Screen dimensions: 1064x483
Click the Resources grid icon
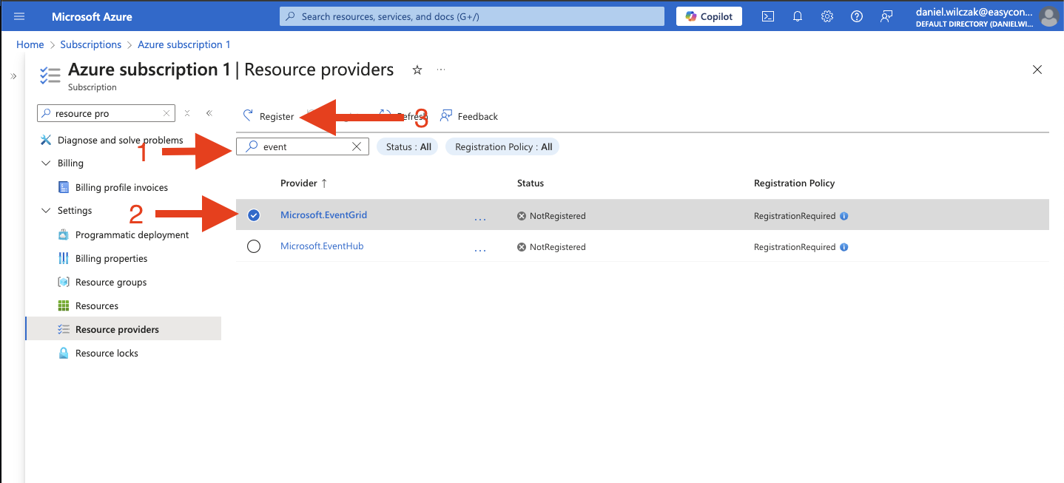64,305
